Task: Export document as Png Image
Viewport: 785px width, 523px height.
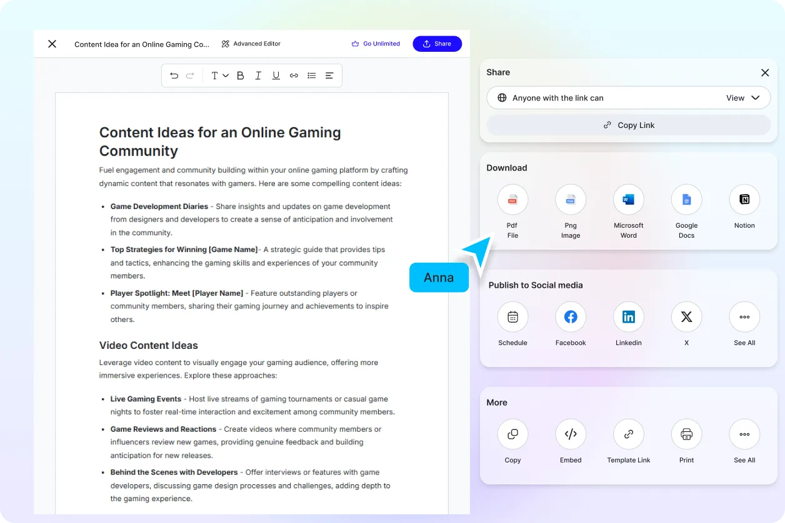Action: [x=570, y=200]
